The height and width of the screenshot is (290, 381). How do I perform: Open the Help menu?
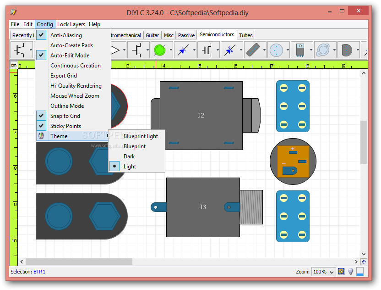point(94,24)
